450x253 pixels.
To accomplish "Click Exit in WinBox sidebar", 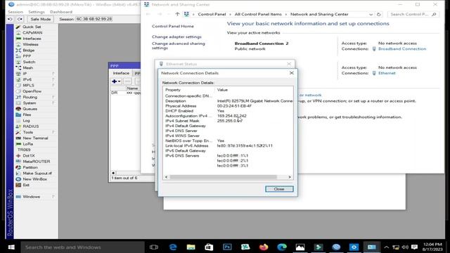I will coord(26,185).
